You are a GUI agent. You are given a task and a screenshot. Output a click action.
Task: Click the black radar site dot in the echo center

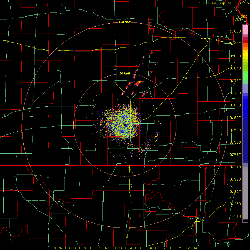(x=125, y=125)
